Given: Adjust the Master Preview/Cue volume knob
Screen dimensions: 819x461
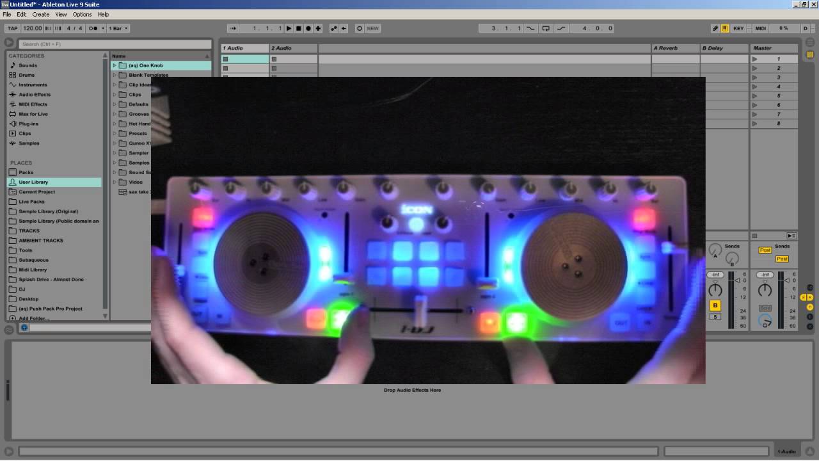Looking at the screenshot, I should pyautogui.click(x=765, y=321).
